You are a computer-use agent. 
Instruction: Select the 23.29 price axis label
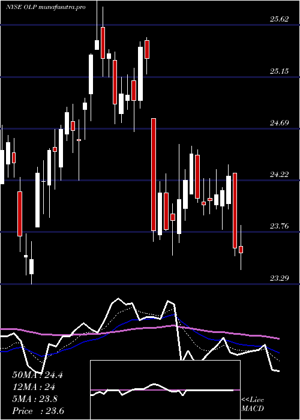(280, 278)
